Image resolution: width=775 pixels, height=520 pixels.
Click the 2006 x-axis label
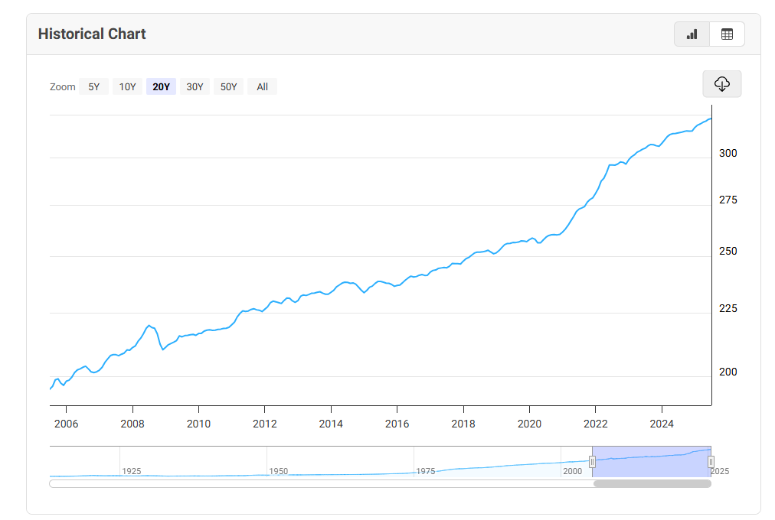click(66, 424)
